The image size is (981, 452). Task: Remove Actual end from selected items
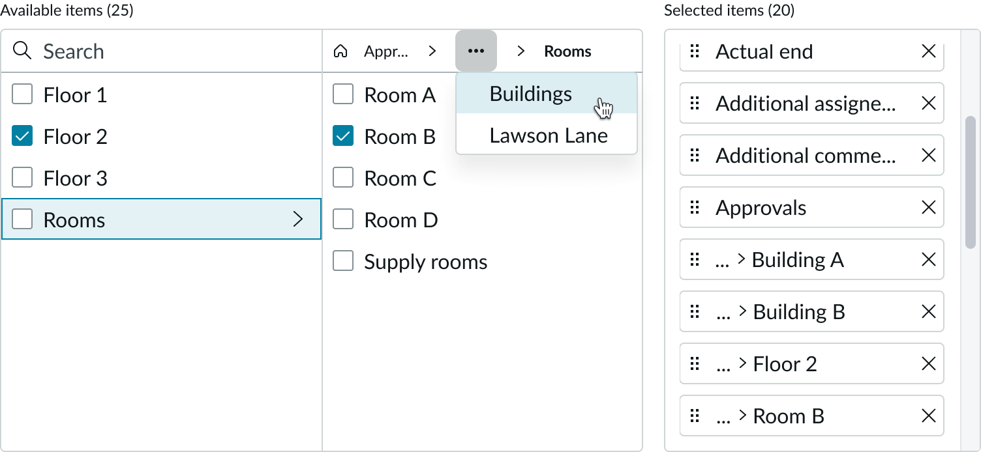(929, 51)
